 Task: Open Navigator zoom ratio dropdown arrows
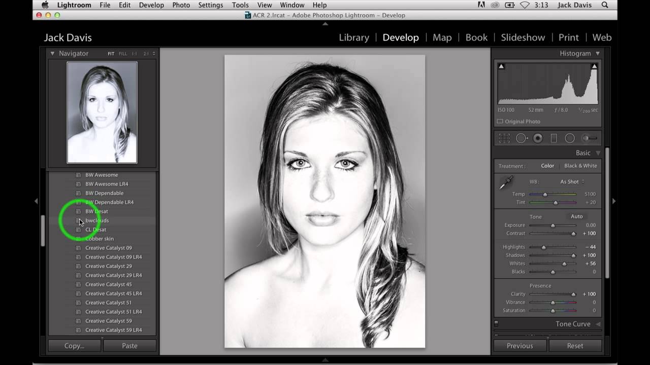pyautogui.click(x=154, y=53)
